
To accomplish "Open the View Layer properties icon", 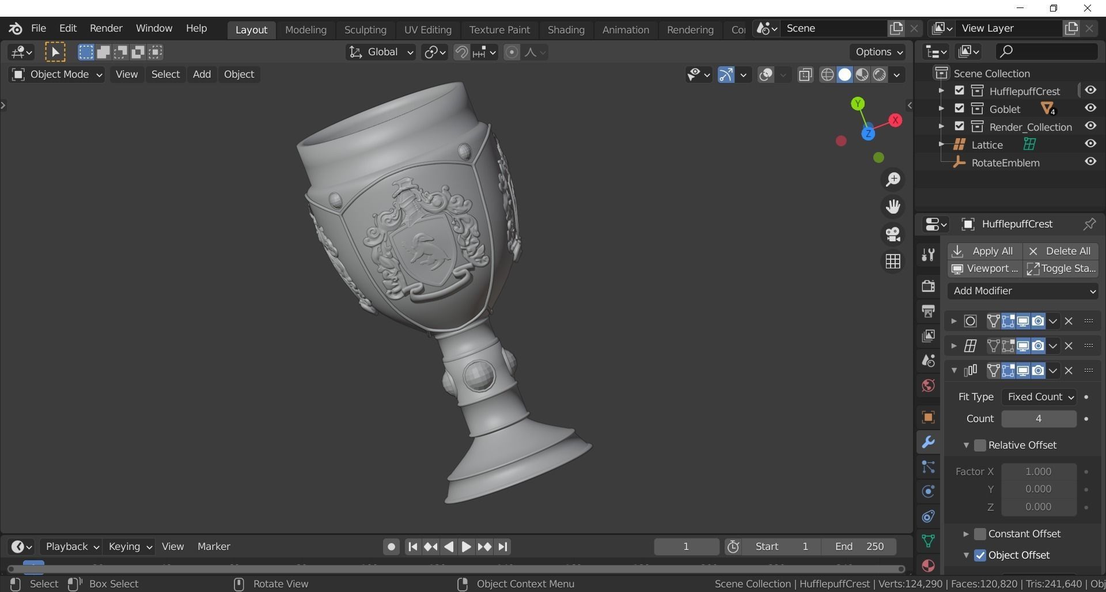I will (x=928, y=336).
